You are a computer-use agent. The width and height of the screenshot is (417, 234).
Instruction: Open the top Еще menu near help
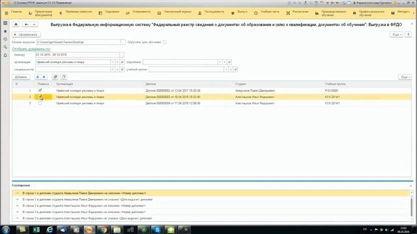[x=397, y=34]
